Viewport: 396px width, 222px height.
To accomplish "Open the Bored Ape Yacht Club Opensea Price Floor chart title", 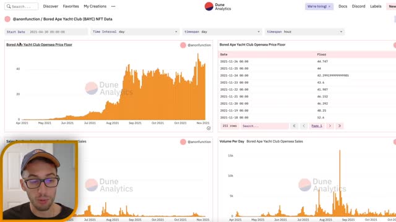I will pyautogui.click(x=39, y=44).
